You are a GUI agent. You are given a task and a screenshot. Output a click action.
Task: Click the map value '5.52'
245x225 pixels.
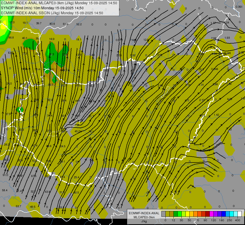tap(133, 55)
